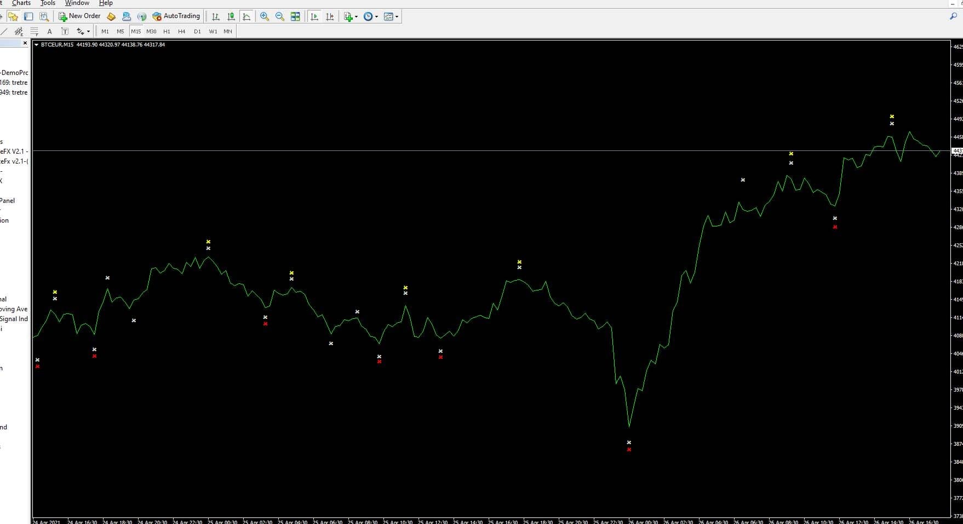Image resolution: width=963 pixels, height=524 pixels.
Task: Open the Help menu
Action: pos(106,3)
